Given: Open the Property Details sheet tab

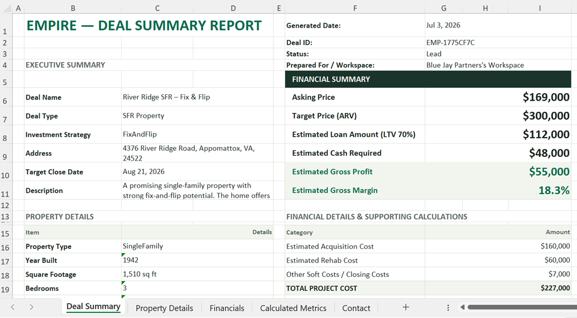Looking at the screenshot, I should tap(164, 308).
